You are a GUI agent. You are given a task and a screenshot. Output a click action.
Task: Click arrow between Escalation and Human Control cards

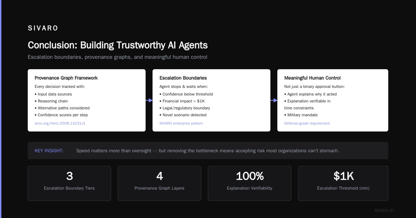[x=274, y=100]
